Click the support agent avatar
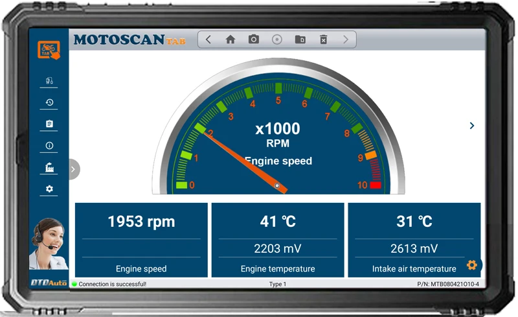This screenshot has width=518, height=317. point(49,243)
